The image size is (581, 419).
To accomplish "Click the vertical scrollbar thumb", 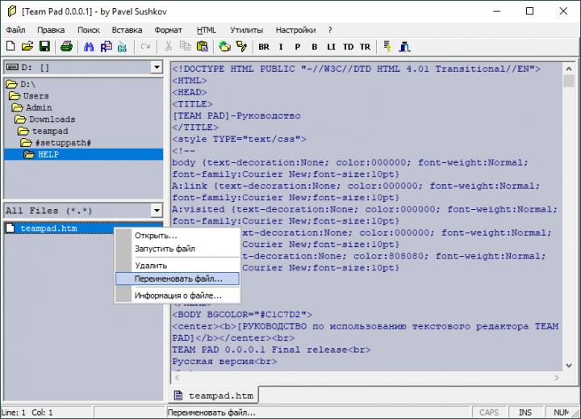I will pyautogui.click(x=569, y=81).
